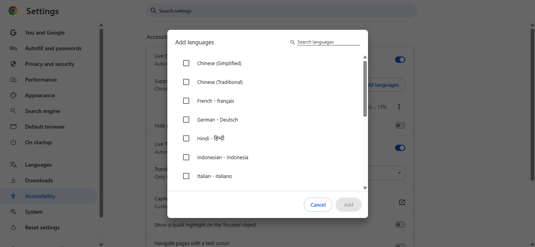
Task: Open Autofill and passwords settings
Action: 49,48
